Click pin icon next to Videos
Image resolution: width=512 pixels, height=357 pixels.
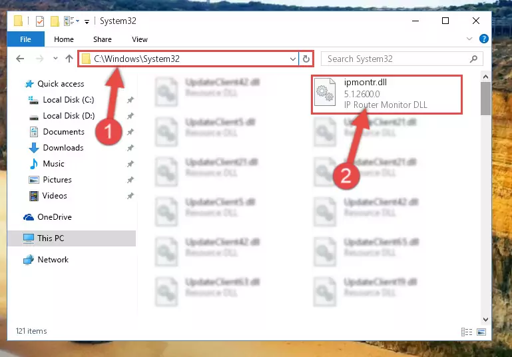tap(130, 196)
